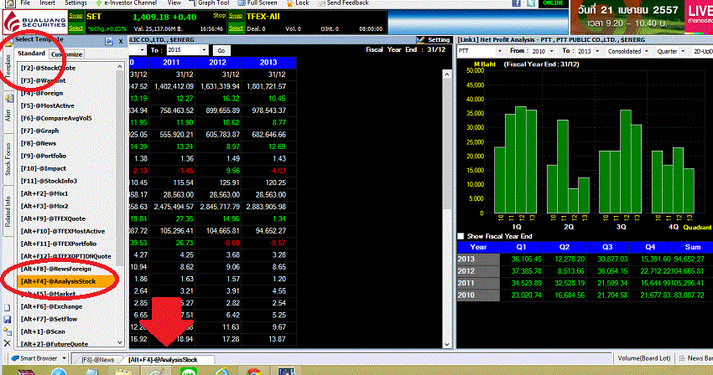Screen dimensions: 713x375
Task: Switch to the [F8]-@News bottom tab
Action: click(x=97, y=360)
